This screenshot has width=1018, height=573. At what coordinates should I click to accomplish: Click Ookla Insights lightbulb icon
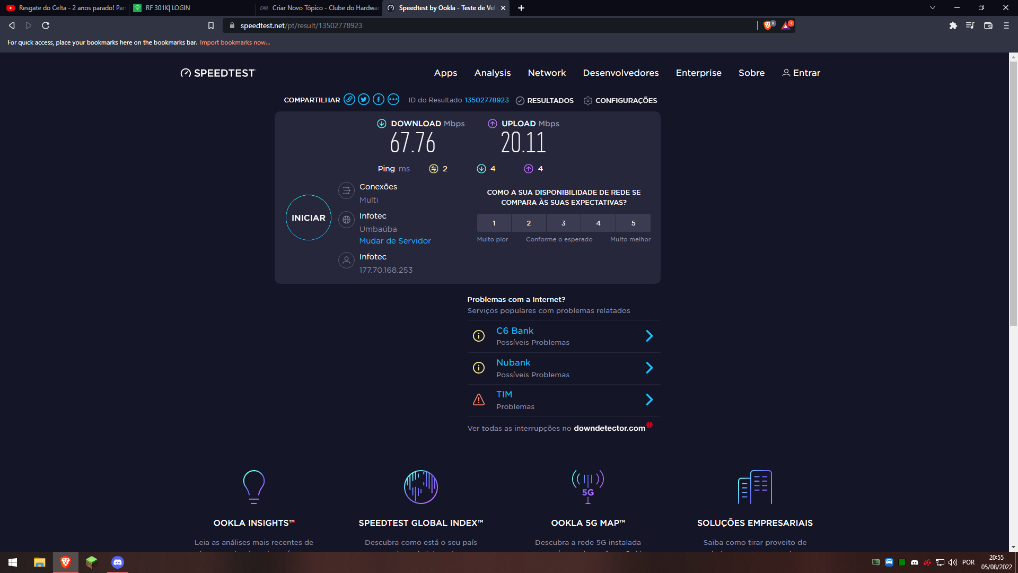(x=253, y=487)
